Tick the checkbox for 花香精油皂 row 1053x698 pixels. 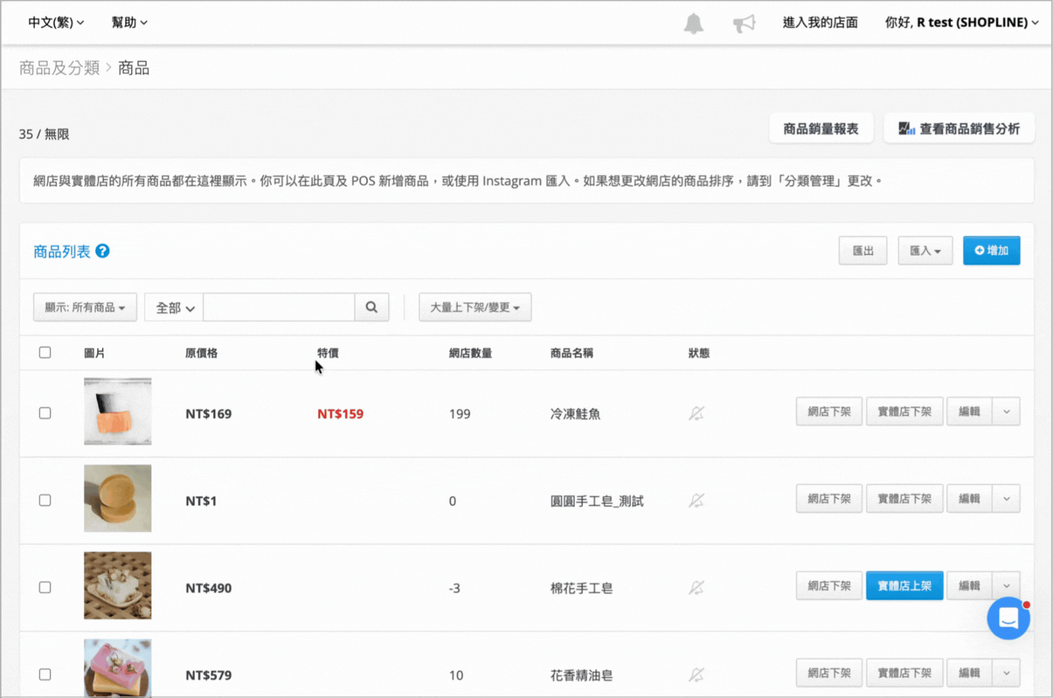(45, 674)
